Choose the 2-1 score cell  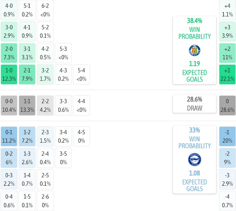[27, 75]
